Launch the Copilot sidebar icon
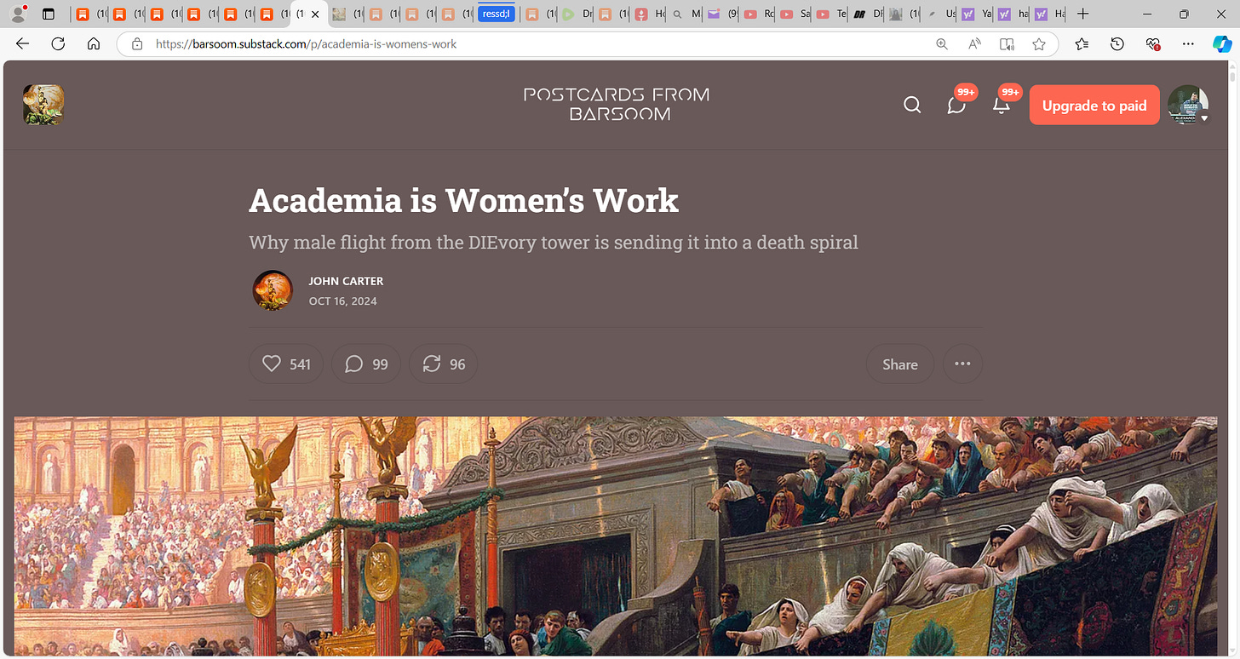The width and height of the screenshot is (1240, 659). pyautogui.click(x=1221, y=44)
